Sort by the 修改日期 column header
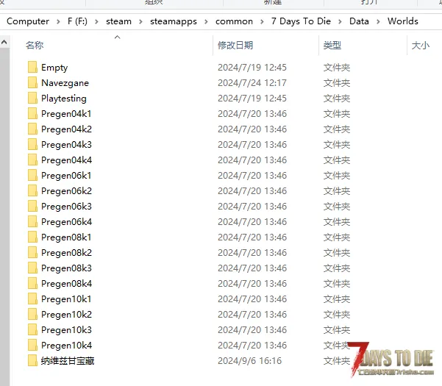Viewport: 442px width, 386px height. click(x=235, y=45)
